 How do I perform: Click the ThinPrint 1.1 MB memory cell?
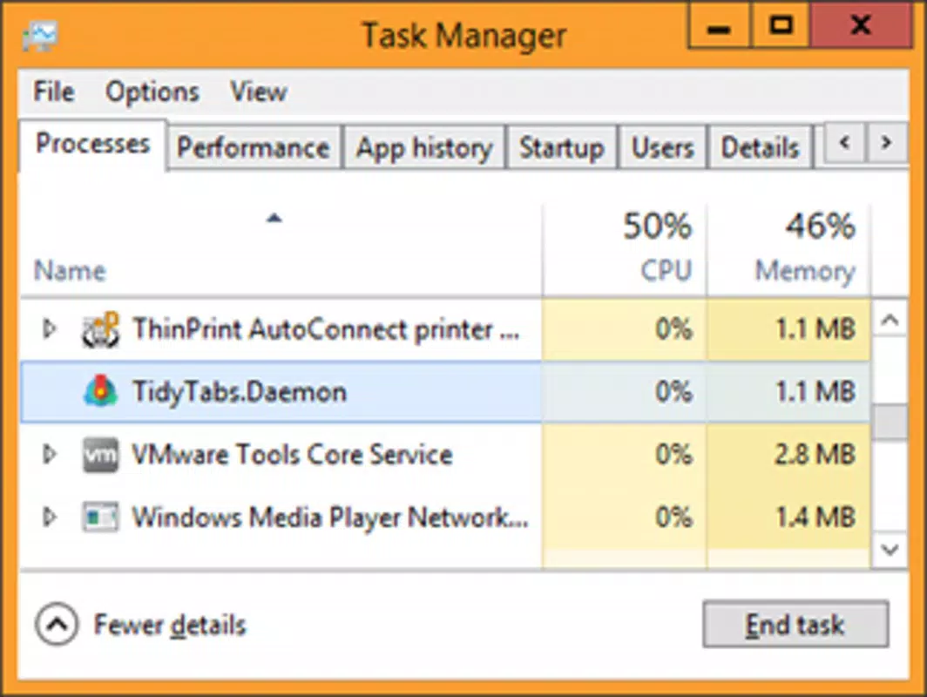[788, 329]
